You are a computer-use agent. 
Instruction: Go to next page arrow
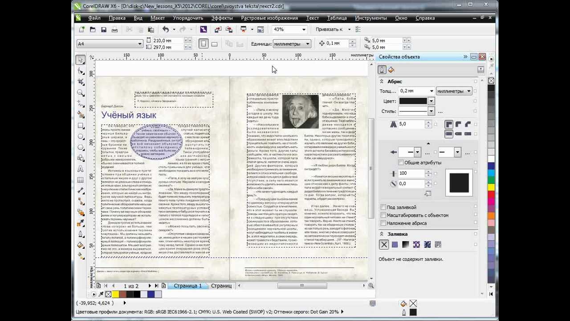click(x=149, y=286)
